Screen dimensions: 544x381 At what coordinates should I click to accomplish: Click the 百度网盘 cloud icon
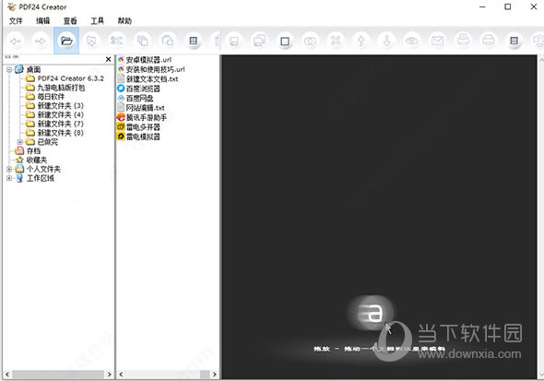pyautogui.click(x=121, y=98)
